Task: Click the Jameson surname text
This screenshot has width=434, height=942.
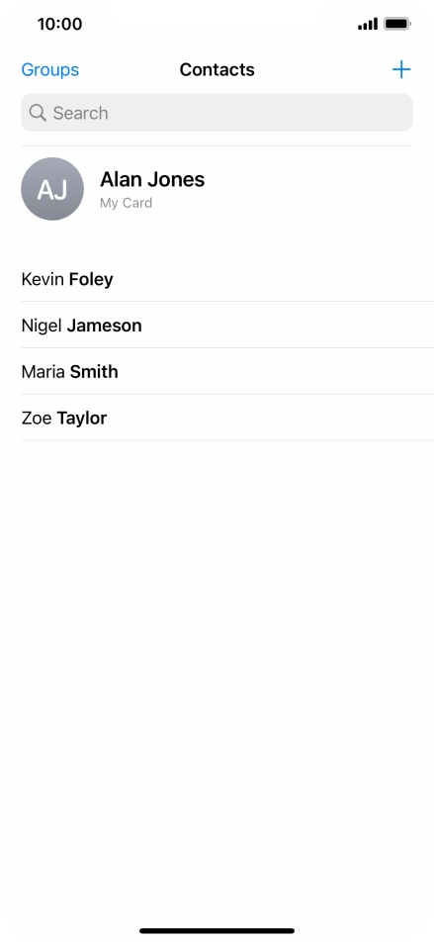Action: pos(104,325)
